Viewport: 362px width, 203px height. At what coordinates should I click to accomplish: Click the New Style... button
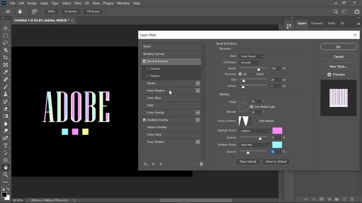point(338,67)
